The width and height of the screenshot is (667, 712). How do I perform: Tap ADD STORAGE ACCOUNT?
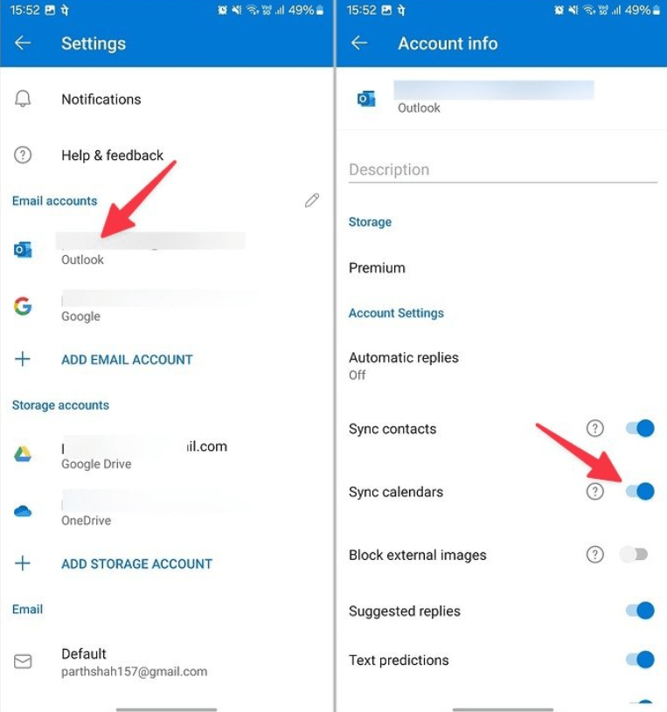click(136, 563)
